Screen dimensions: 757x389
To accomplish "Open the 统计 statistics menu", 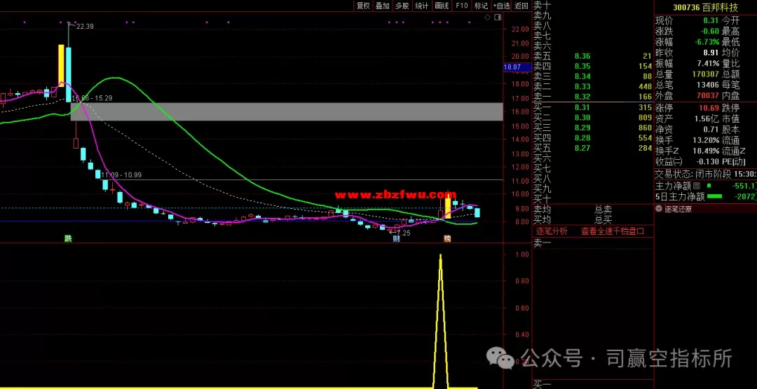I will tap(422, 6).
